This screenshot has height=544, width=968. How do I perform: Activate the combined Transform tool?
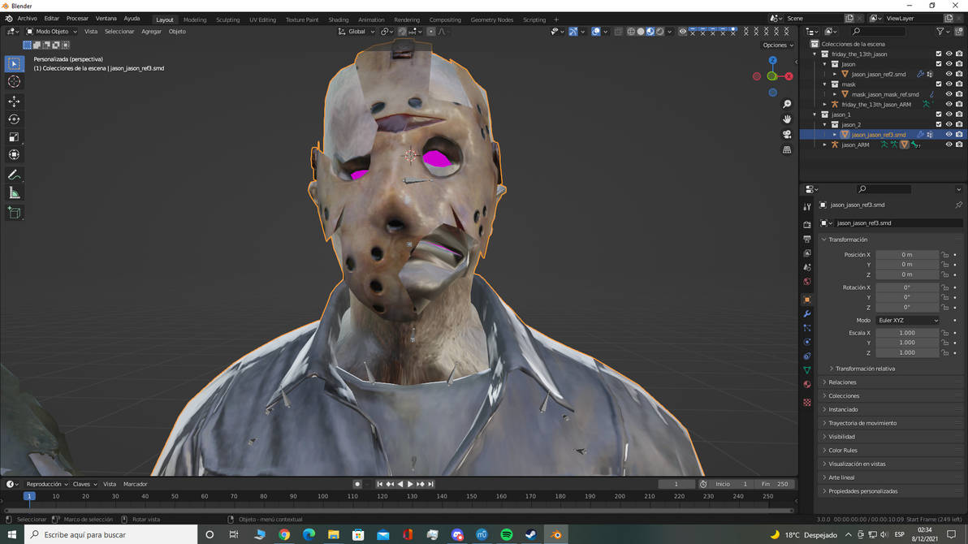[14, 155]
